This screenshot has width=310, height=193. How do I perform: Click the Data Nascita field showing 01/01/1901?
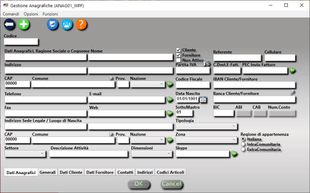[187, 99]
